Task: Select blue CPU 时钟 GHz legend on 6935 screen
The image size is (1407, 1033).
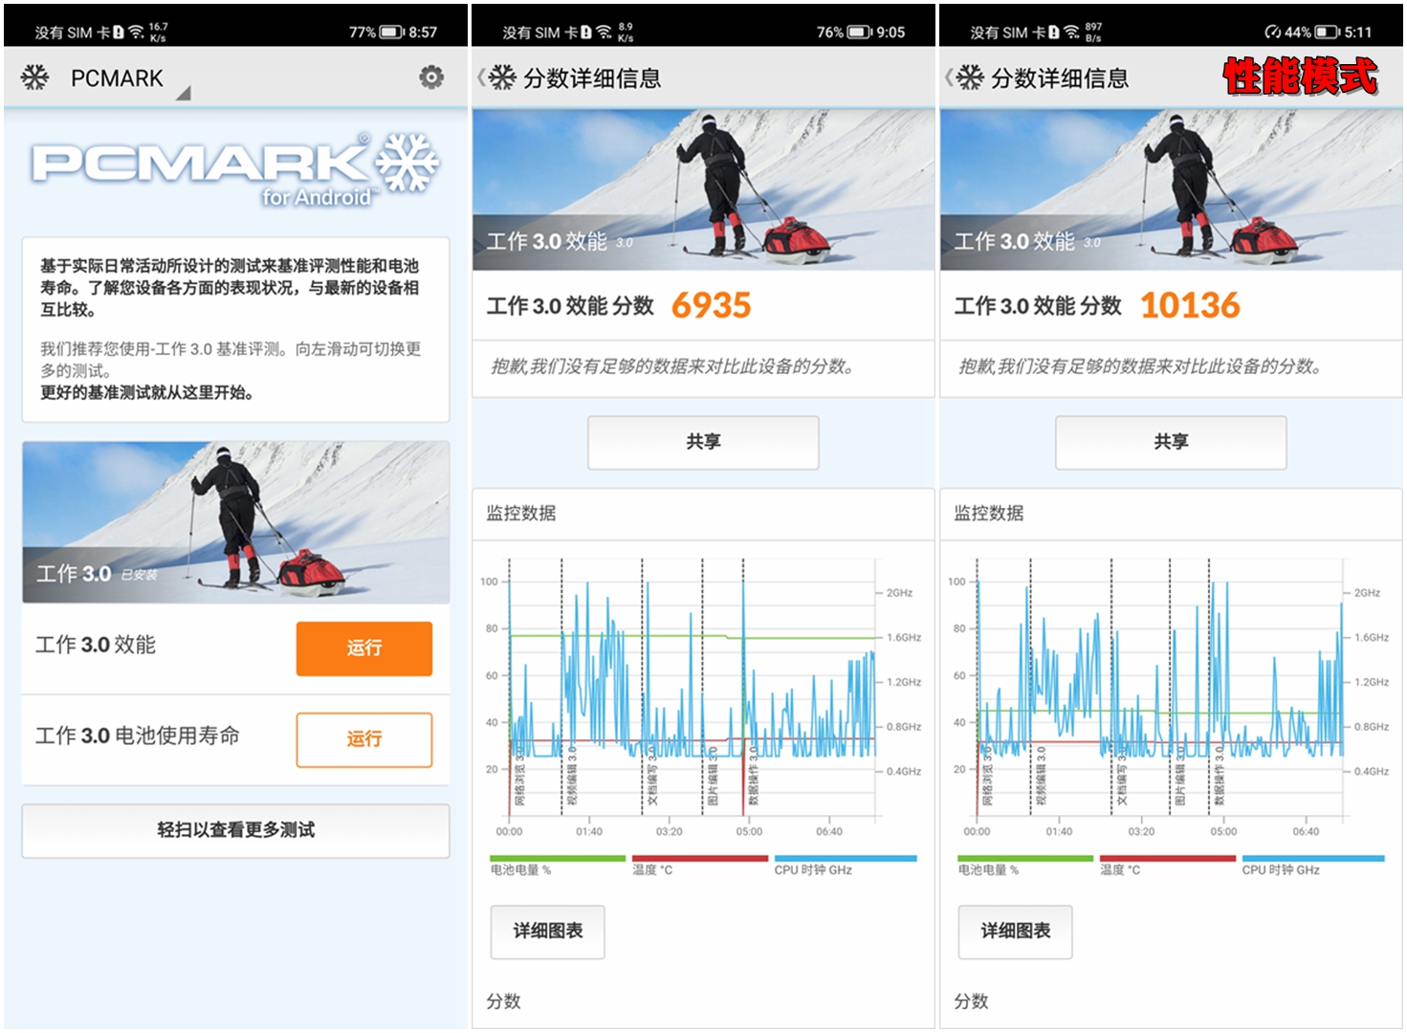Action: pos(846,865)
